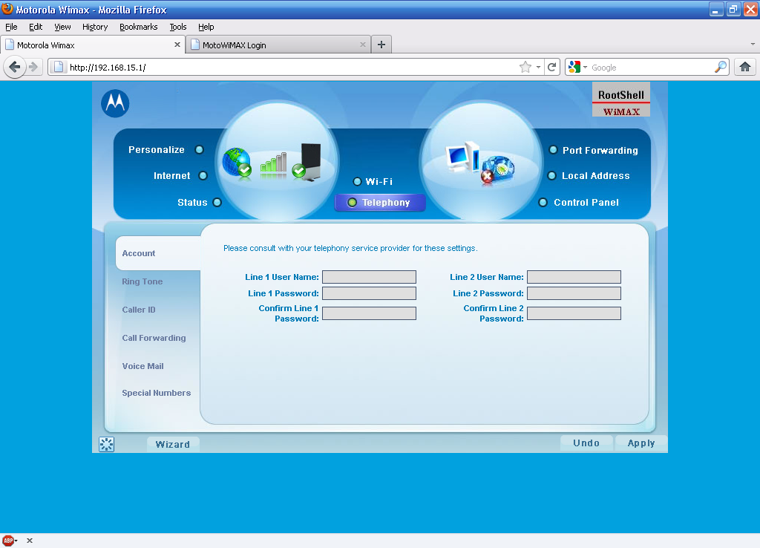Click the browser forward arrow

pyautogui.click(x=33, y=67)
